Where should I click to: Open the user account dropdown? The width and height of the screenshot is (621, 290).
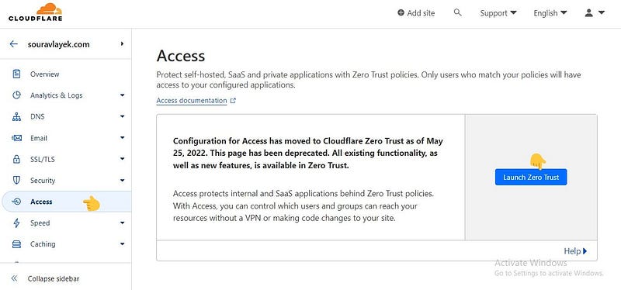595,12
